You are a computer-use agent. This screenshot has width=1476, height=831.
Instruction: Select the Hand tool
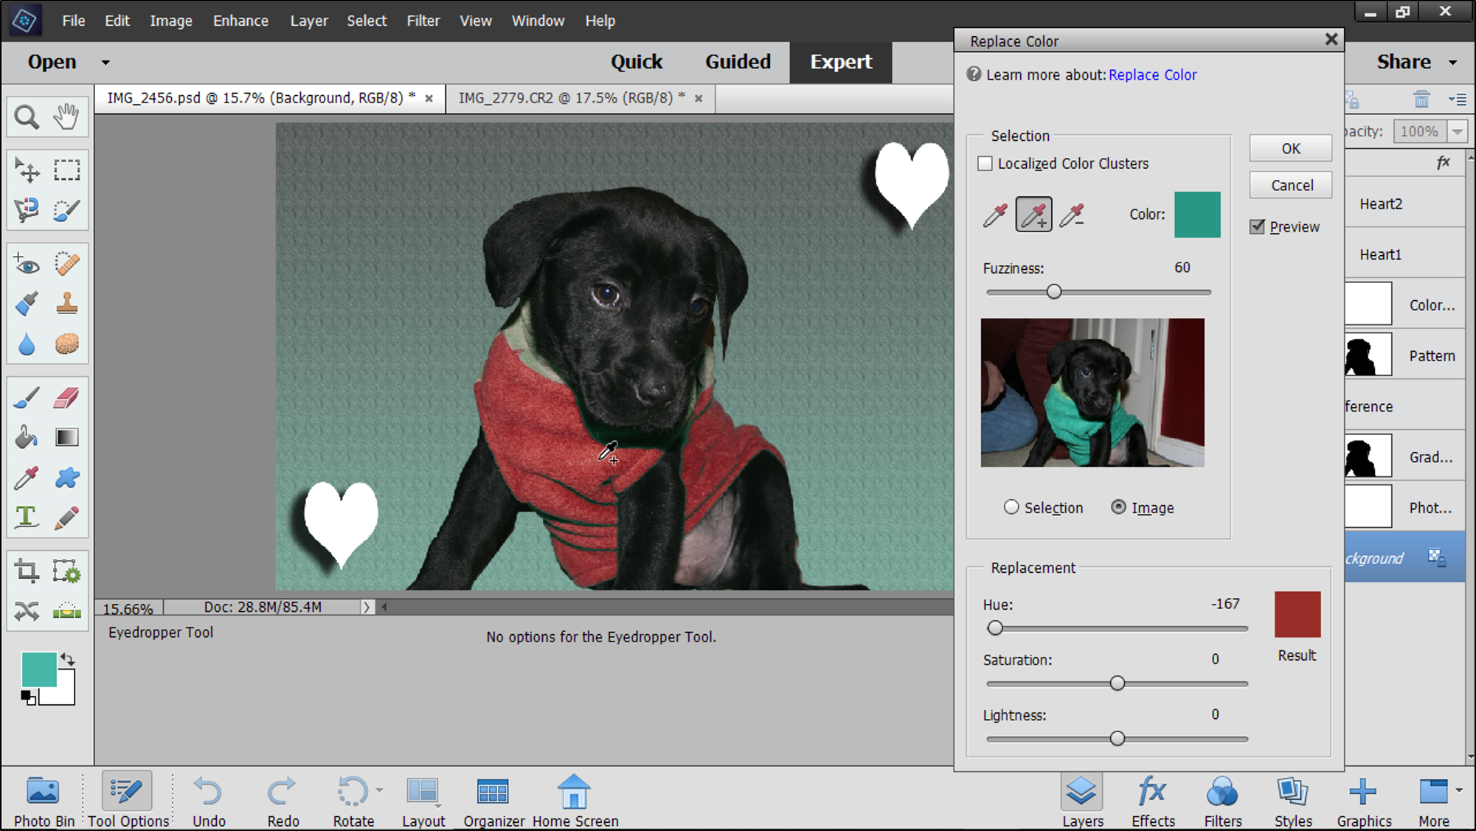click(x=66, y=117)
